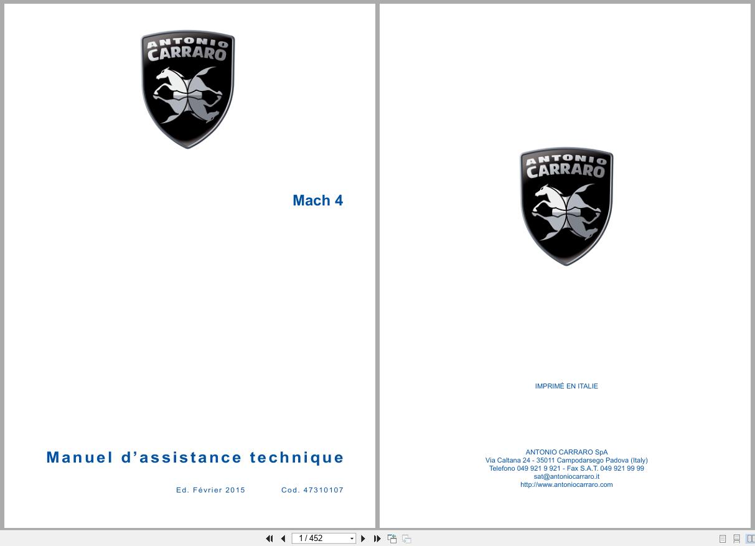
Task: Go to the next page
Action: point(363,539)
